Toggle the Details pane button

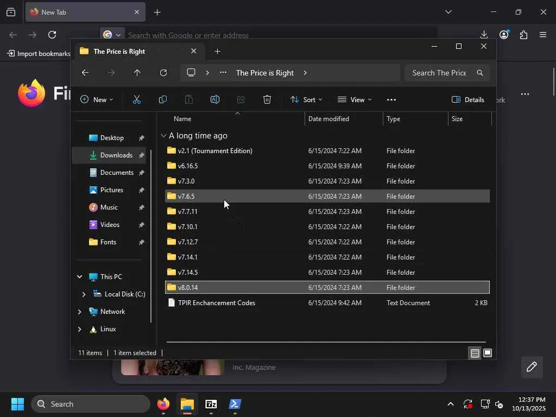[x=468, y=100]
